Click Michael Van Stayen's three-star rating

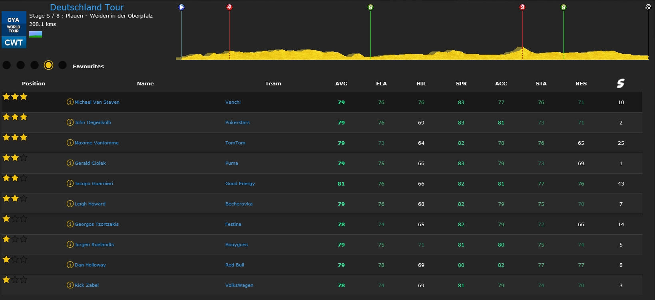[x=15, y=97]
